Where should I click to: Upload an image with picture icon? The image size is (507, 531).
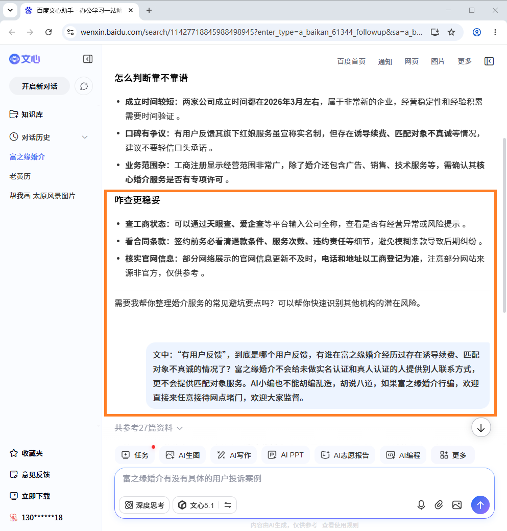tap(456, 505)
